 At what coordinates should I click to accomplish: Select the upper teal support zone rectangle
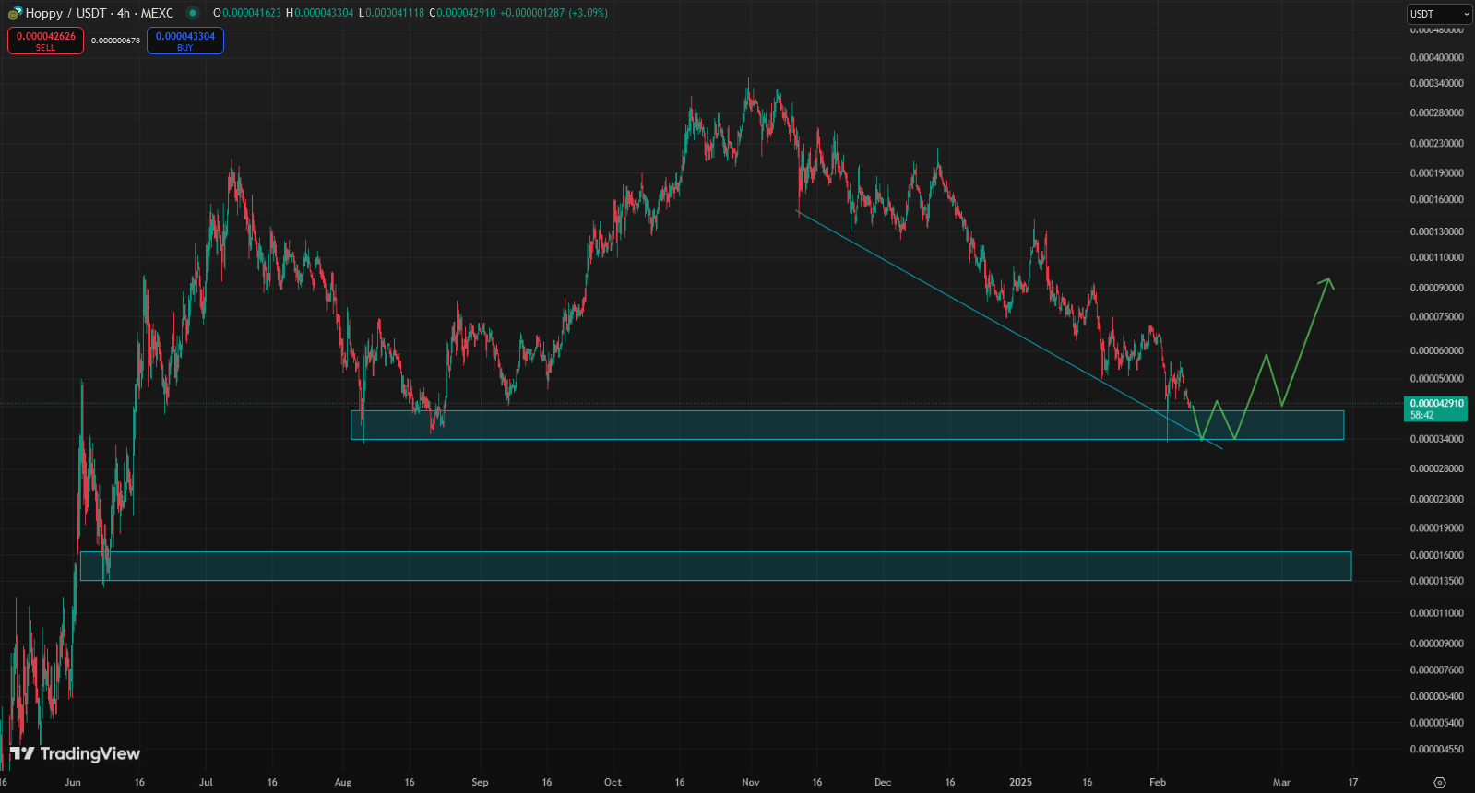[847, 424]
